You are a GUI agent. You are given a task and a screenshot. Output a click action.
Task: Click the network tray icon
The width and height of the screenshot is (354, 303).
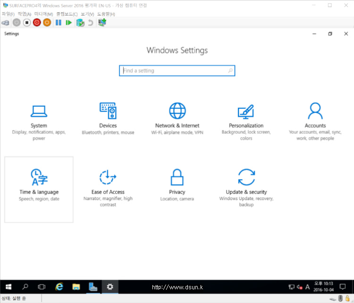pos(292,287)
